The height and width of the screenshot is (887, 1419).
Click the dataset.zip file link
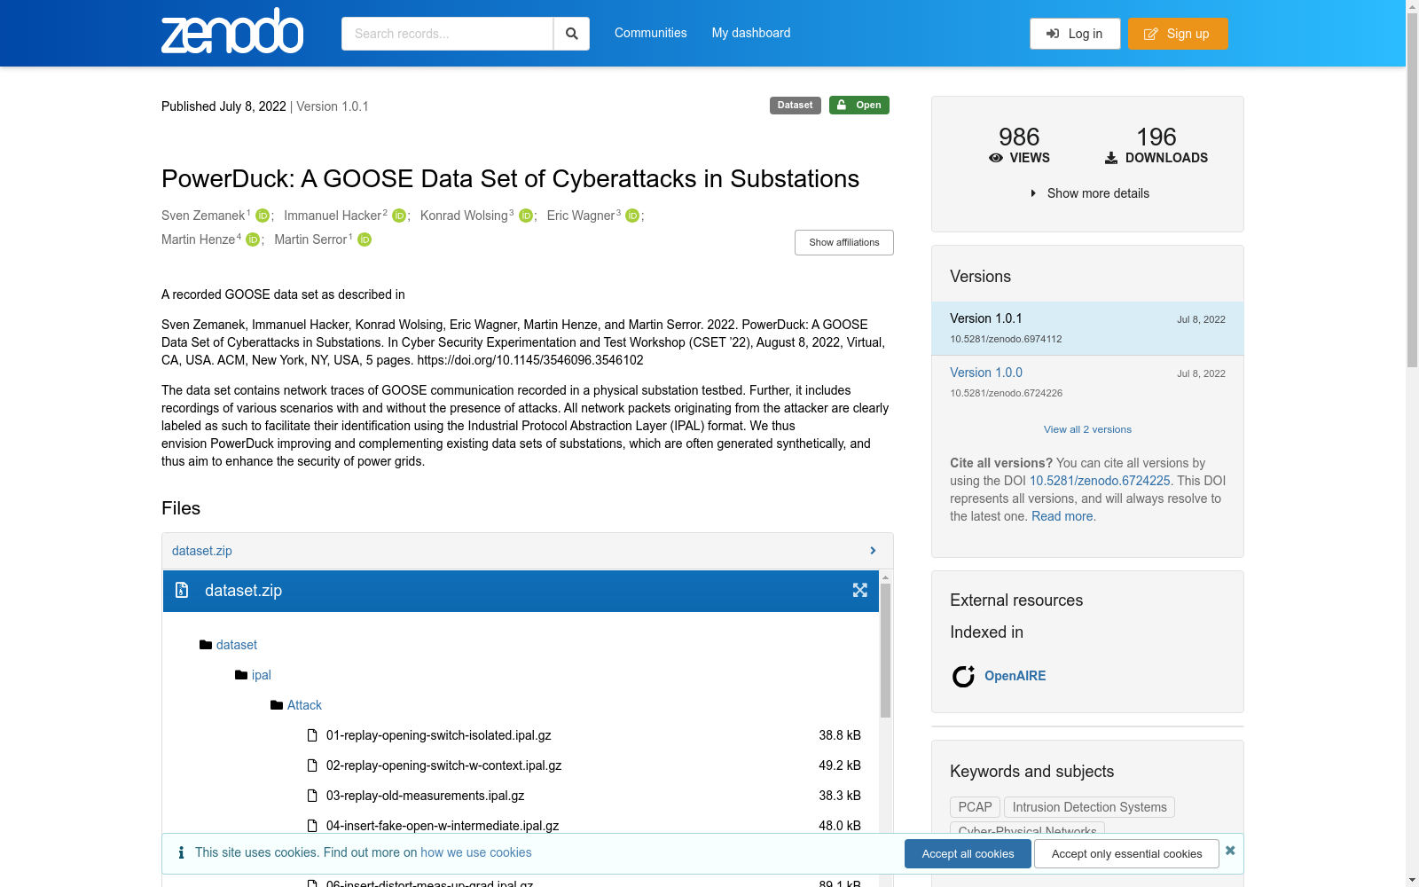(x=202, y=551)
